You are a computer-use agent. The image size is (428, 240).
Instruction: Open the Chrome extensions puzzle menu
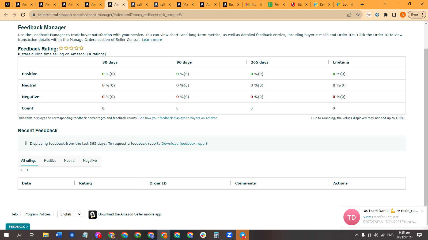click(x=386, y=15)
